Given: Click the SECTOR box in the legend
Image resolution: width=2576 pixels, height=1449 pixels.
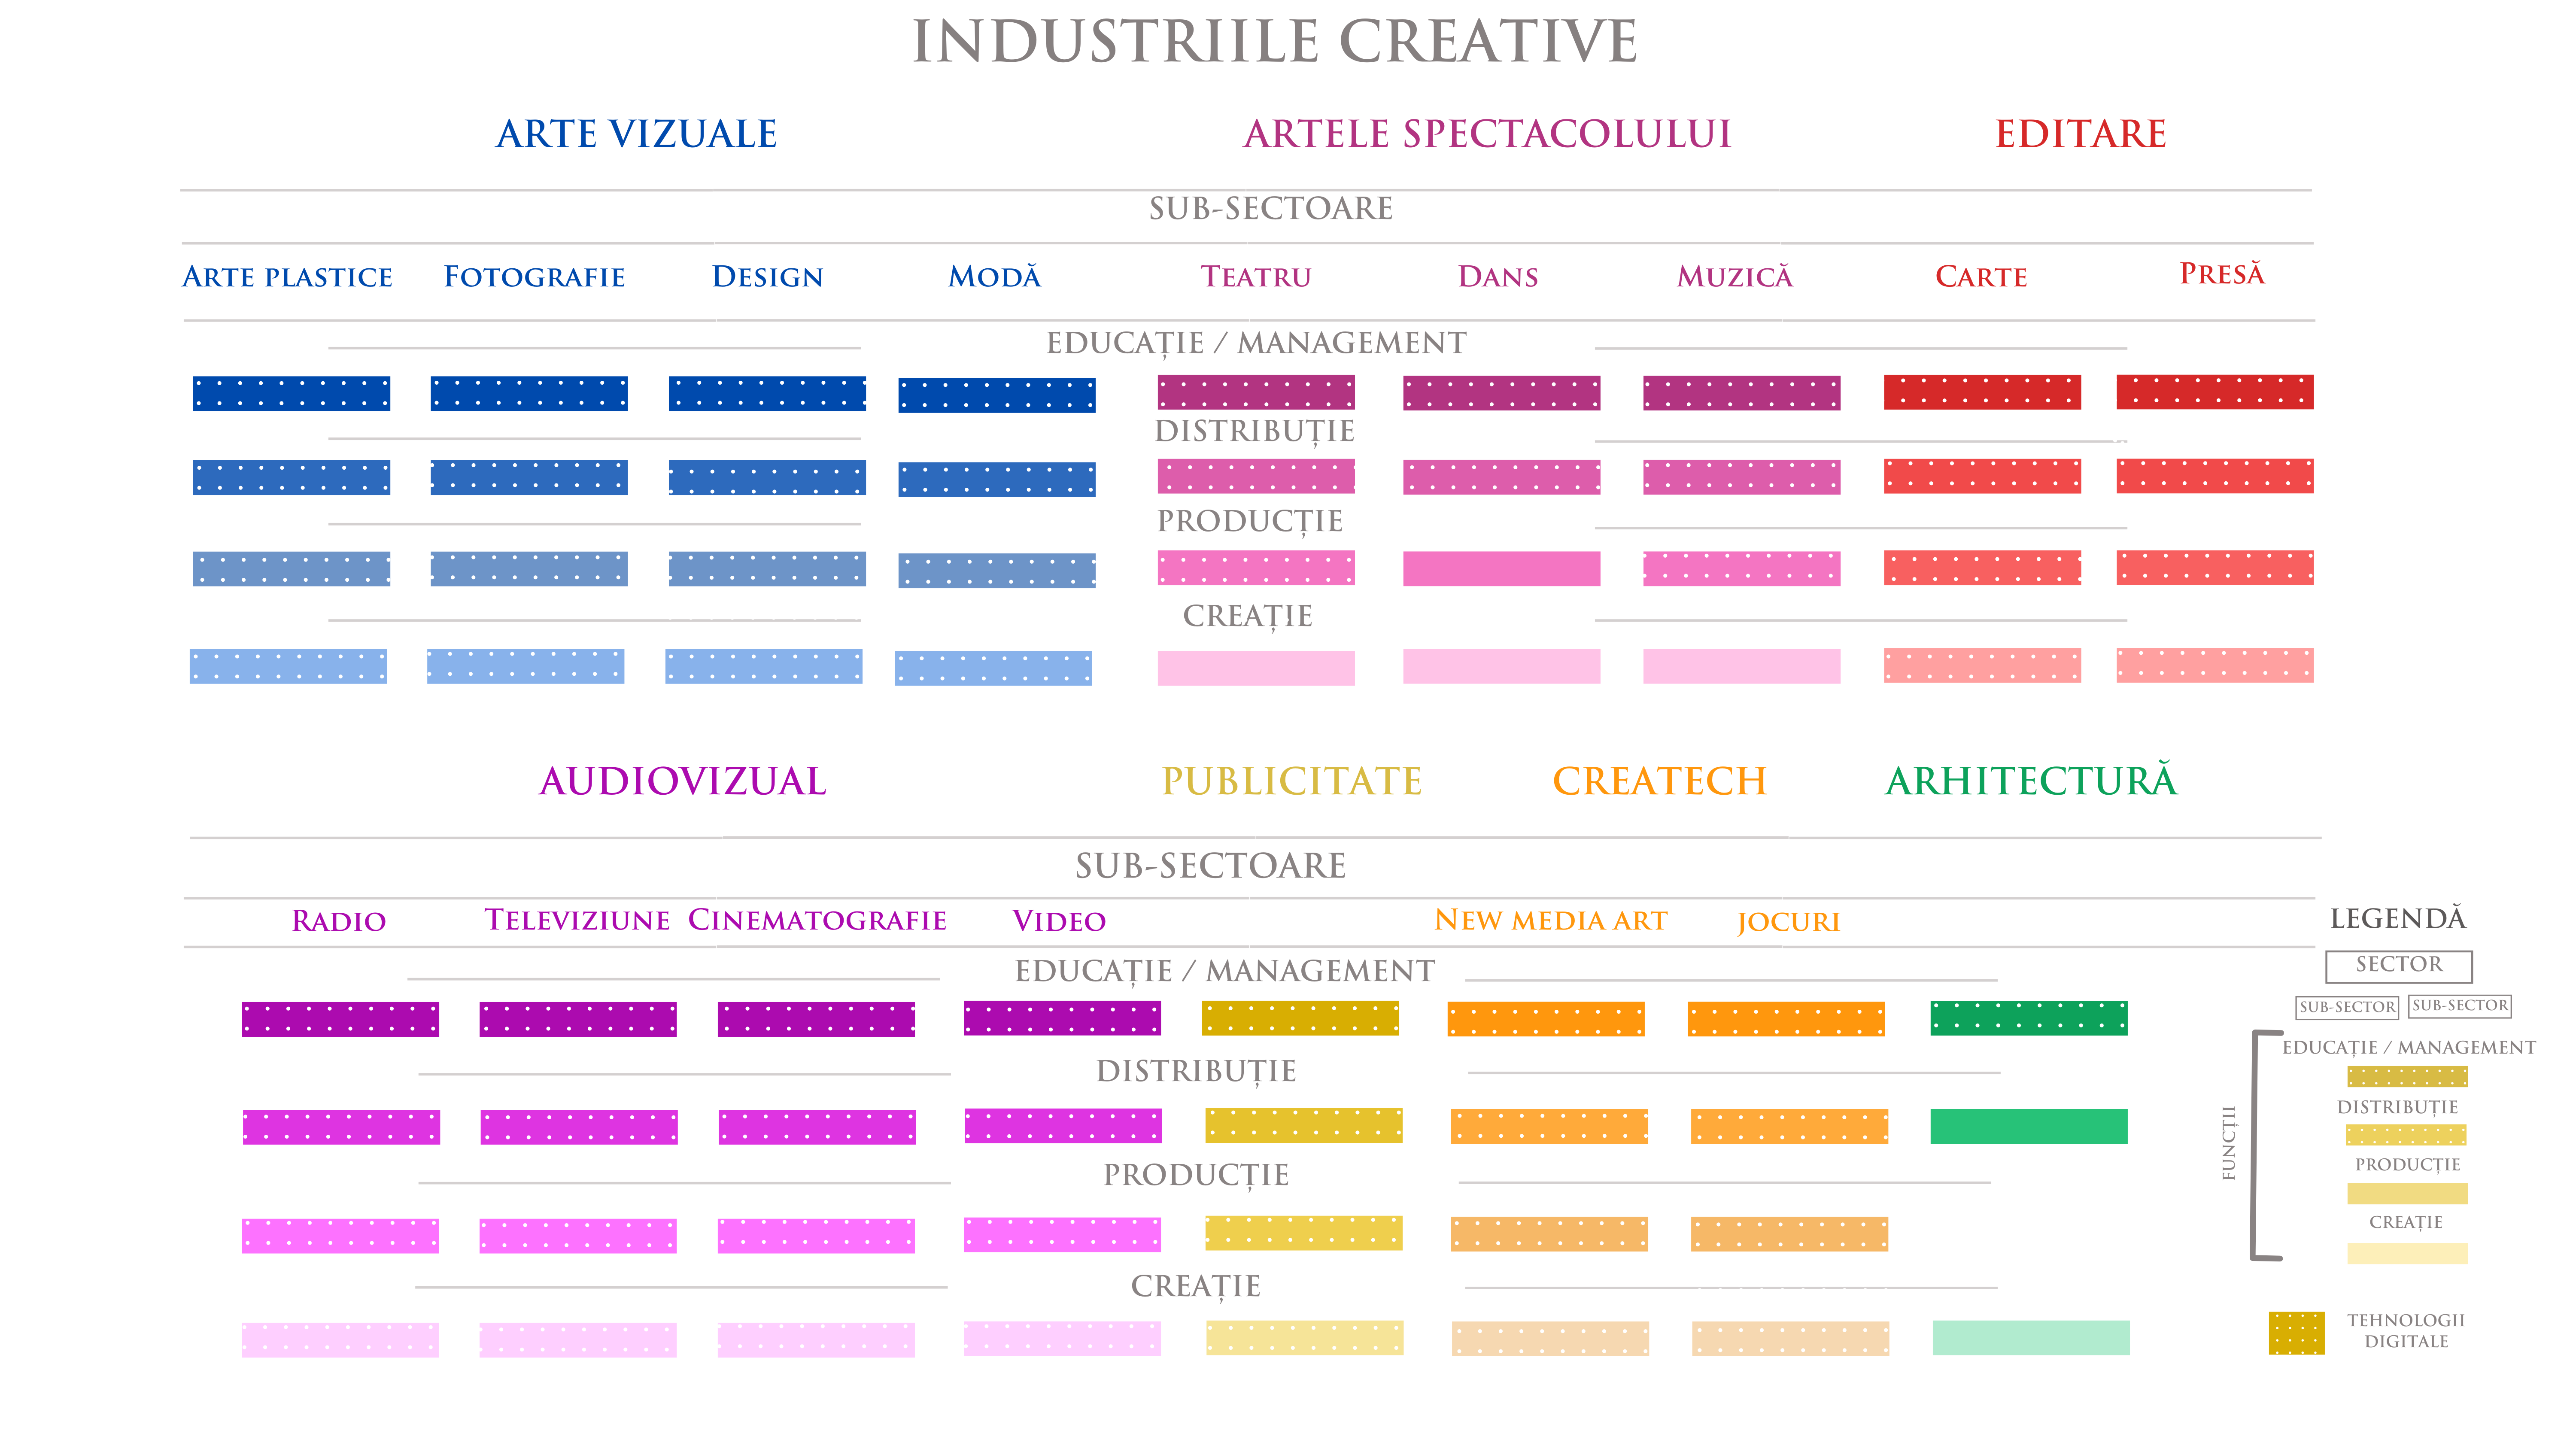Looking at the screenshot, I should (2398, 965).
